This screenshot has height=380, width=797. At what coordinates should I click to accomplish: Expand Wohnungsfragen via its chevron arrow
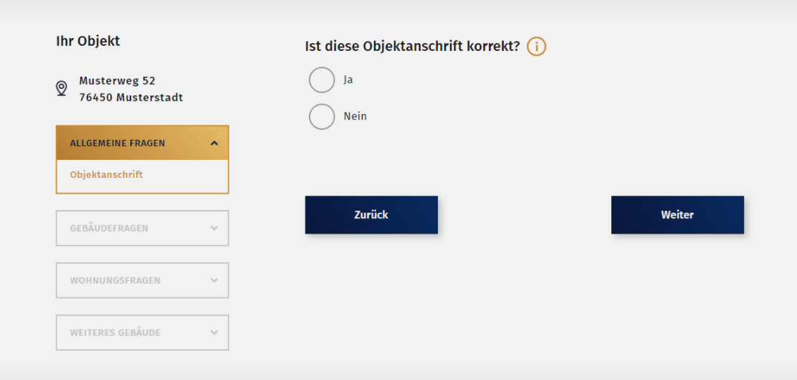click(x=214, y=280)
